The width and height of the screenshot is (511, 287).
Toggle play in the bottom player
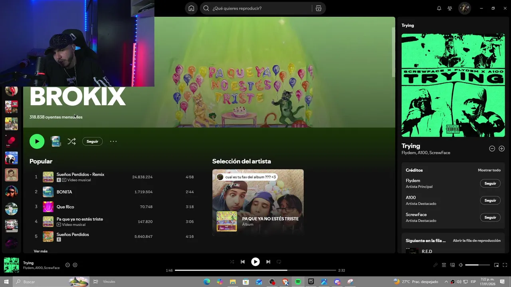255,262
